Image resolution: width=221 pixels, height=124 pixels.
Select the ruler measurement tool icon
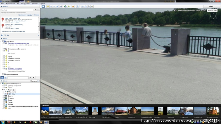(x=78, y=6)
